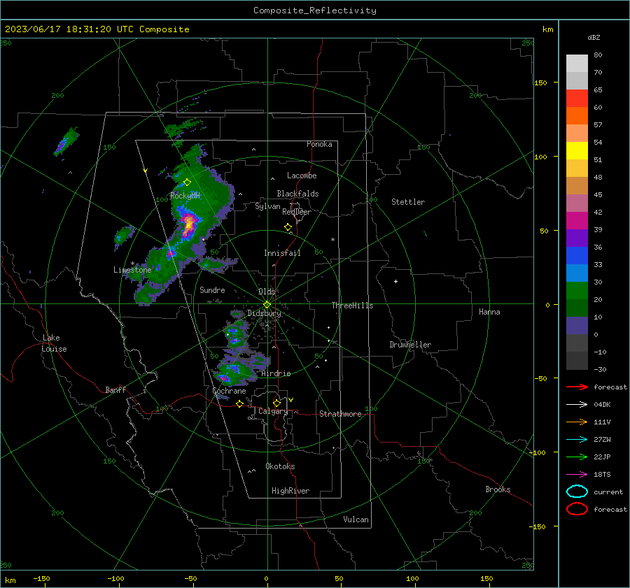The image size is (630, 588).
Task: Click the white 04DK arrow icon
Action: tap(577, 404)
